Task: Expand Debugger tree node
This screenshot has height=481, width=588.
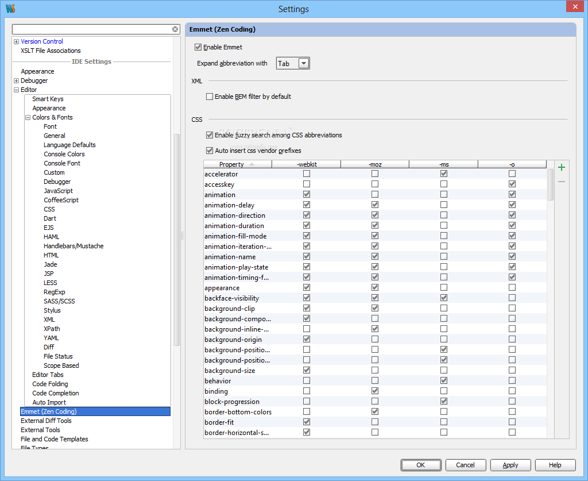Action: point(16,80)
